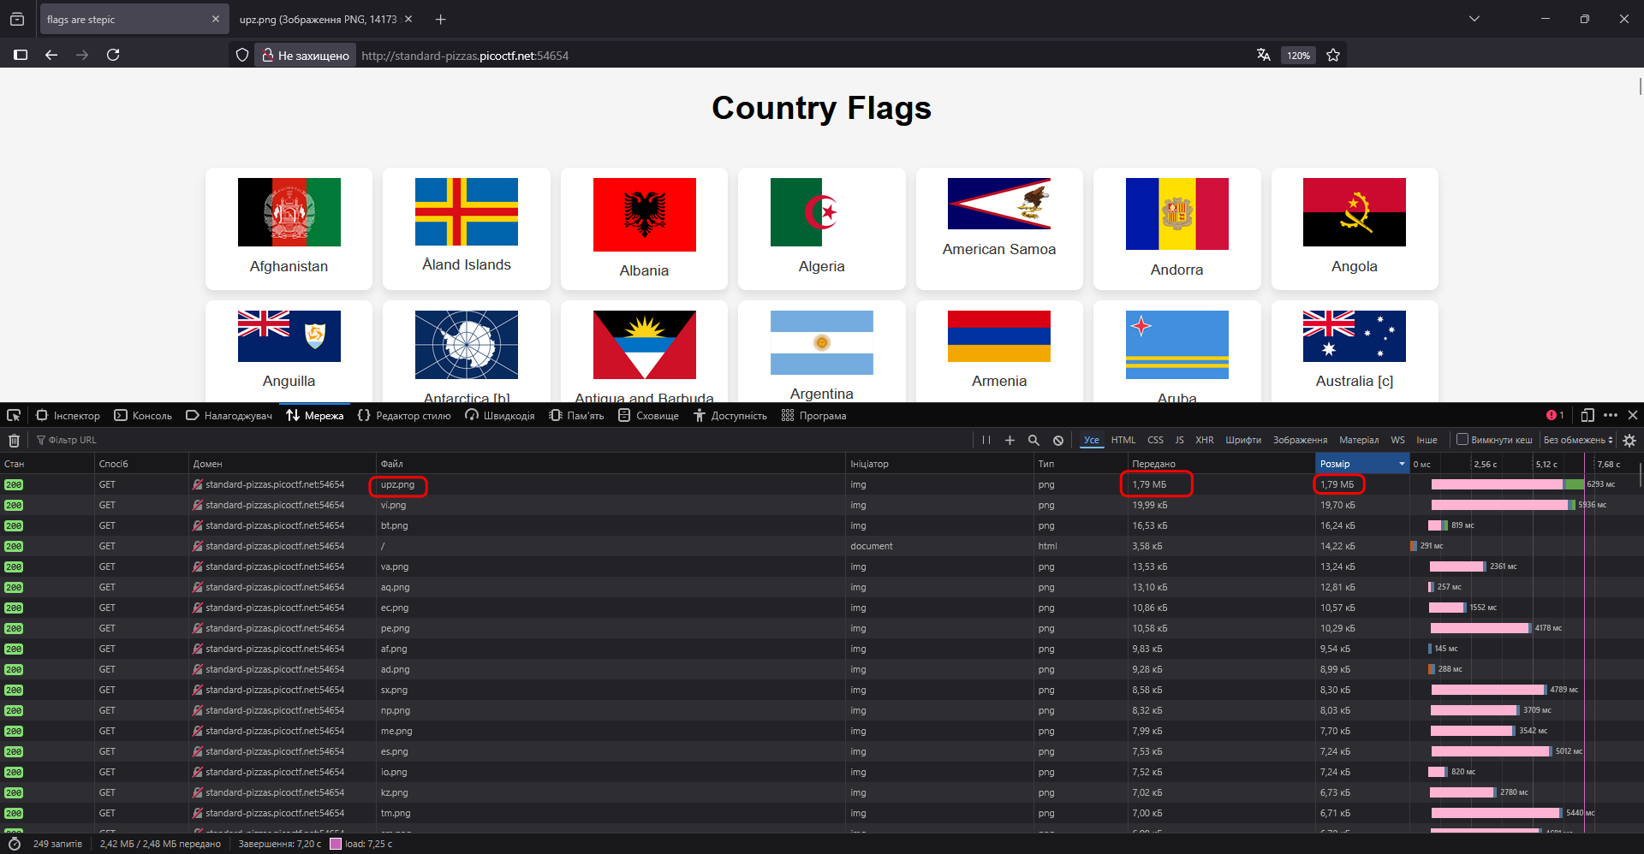Image resolution: width=1644 pixels, height=854 pixels.
Task: Bookmark this page with star icon
Action: pos(1333,56)
